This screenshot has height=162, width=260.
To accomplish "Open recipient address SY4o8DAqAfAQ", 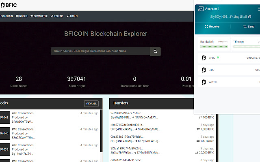I will [149, 129].
